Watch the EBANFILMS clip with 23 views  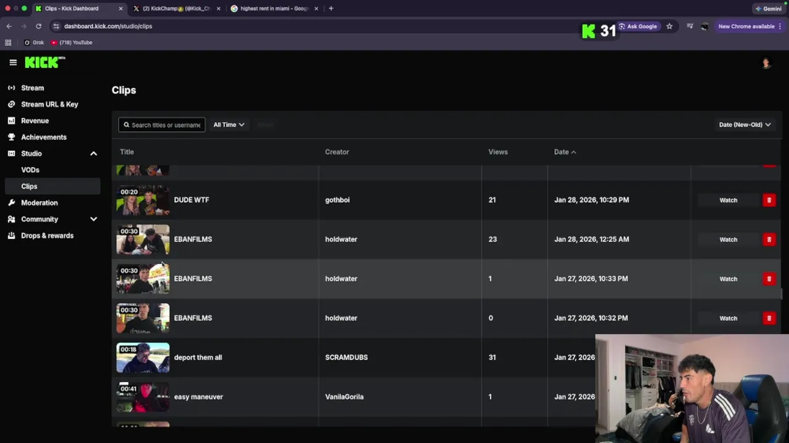[728, 239]
